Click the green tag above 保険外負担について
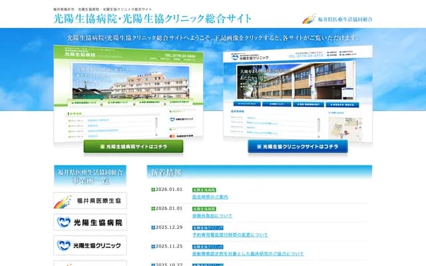 204,209
